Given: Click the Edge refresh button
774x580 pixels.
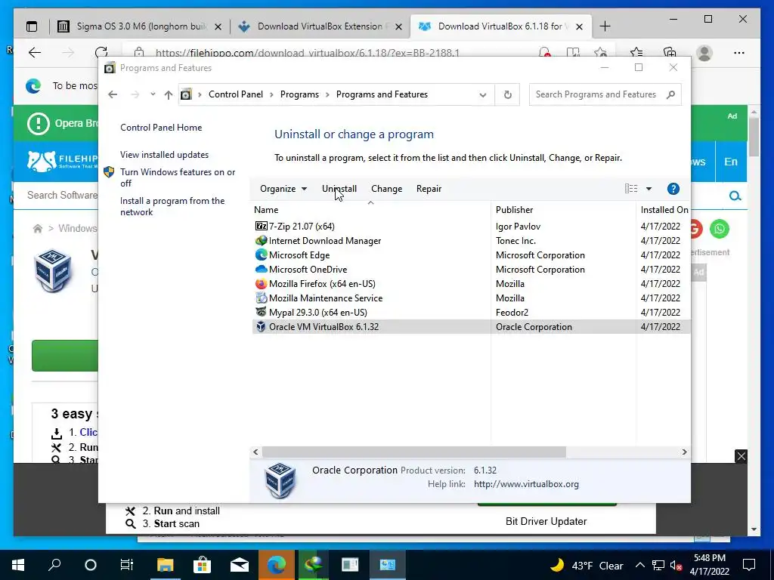Looking at the screenshot, I should [x=101, y=52].
